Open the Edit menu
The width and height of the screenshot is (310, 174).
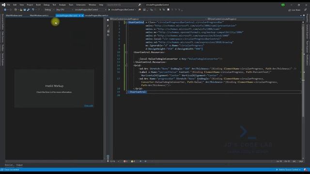(x=15, y=5)
